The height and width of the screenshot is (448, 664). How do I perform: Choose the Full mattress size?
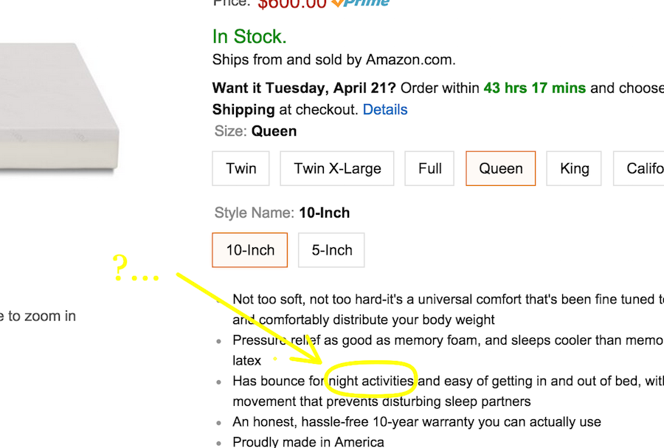(x=430, y=168)
